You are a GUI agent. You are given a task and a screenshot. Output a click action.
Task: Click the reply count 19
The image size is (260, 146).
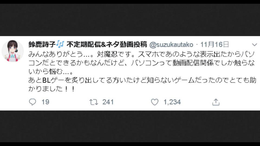pos(45,102)
